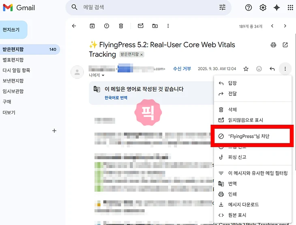This screenshot has height=225, width=296.
Task: Reply arrow icon next to date
Action: 272,69
